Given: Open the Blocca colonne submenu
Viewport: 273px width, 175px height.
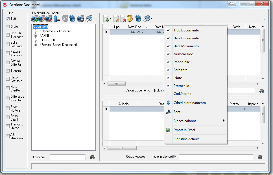Looking at the screenshot, I should (x=198, y=121).
